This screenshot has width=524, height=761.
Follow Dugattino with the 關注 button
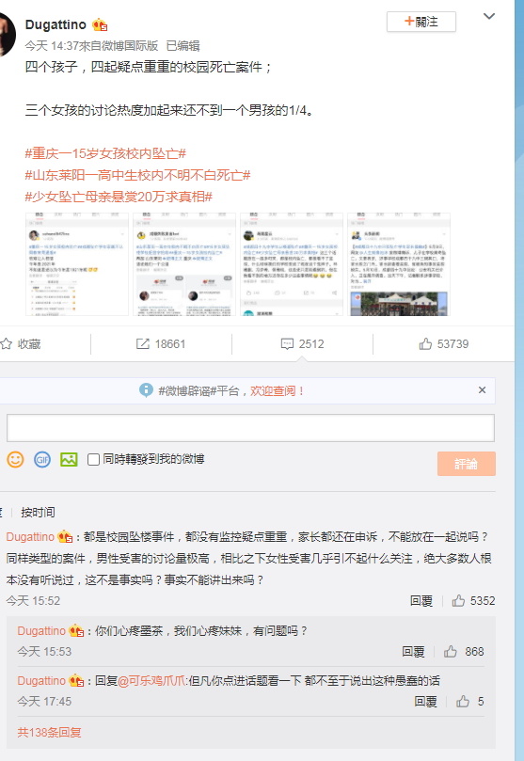tap(421, 22)
